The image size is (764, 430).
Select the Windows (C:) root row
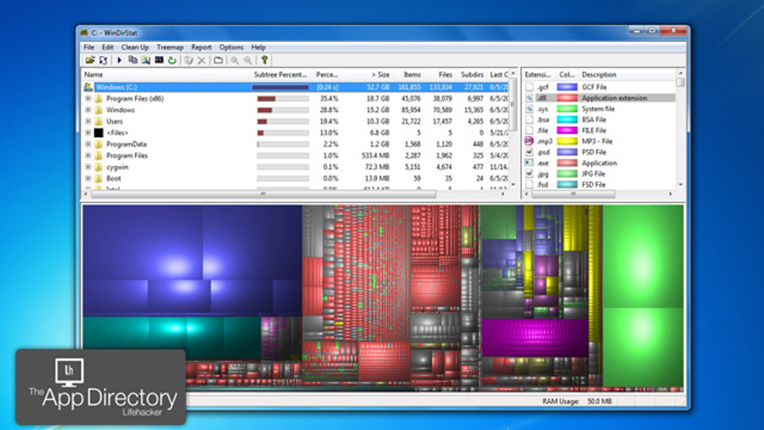(296, 87)
